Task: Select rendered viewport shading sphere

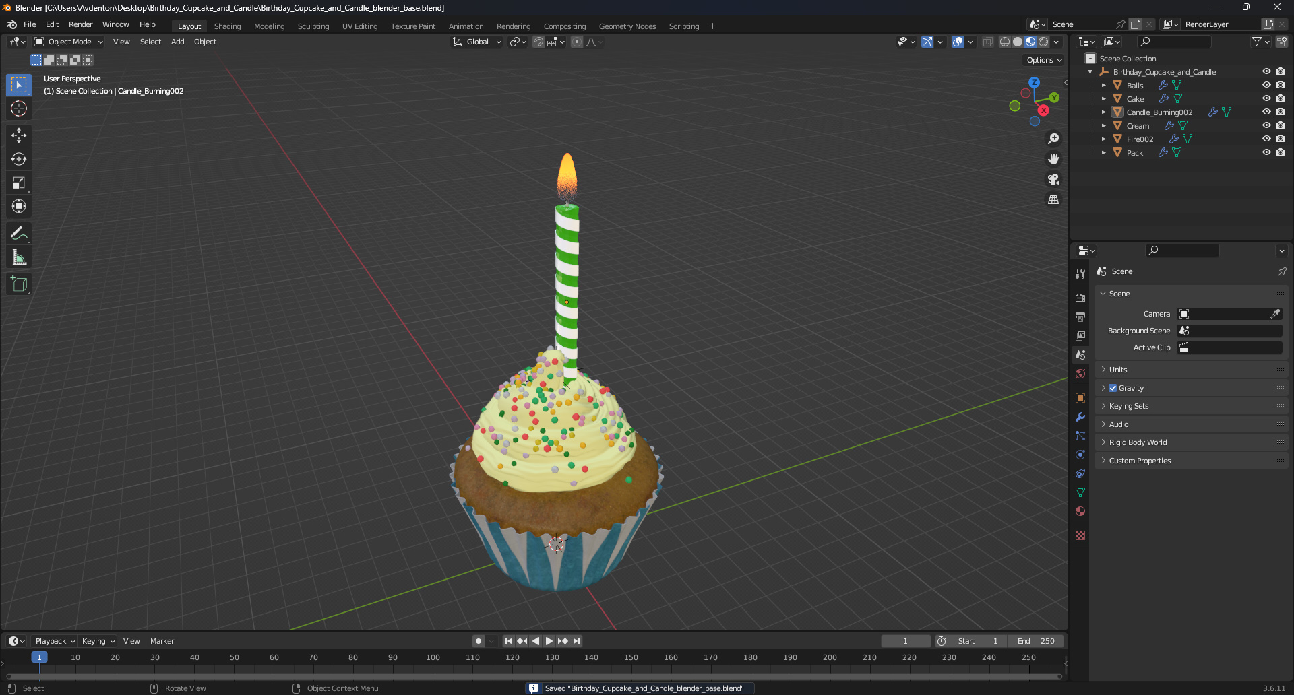Action: (1043, 42)
